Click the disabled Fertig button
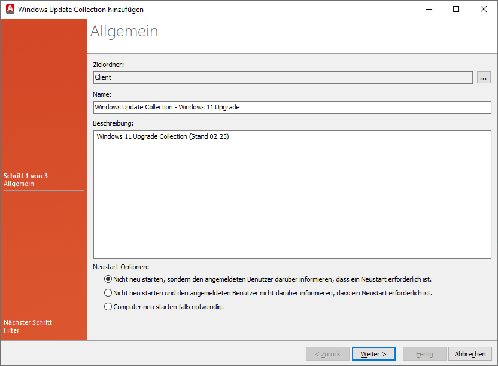This screenshot has height=366, width=498. (x=424, y=353)
